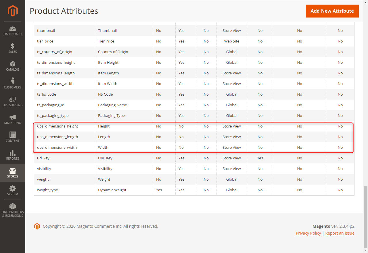Open the visibility attribute row
Screen dimensions: 368x253
pos(194,169)
